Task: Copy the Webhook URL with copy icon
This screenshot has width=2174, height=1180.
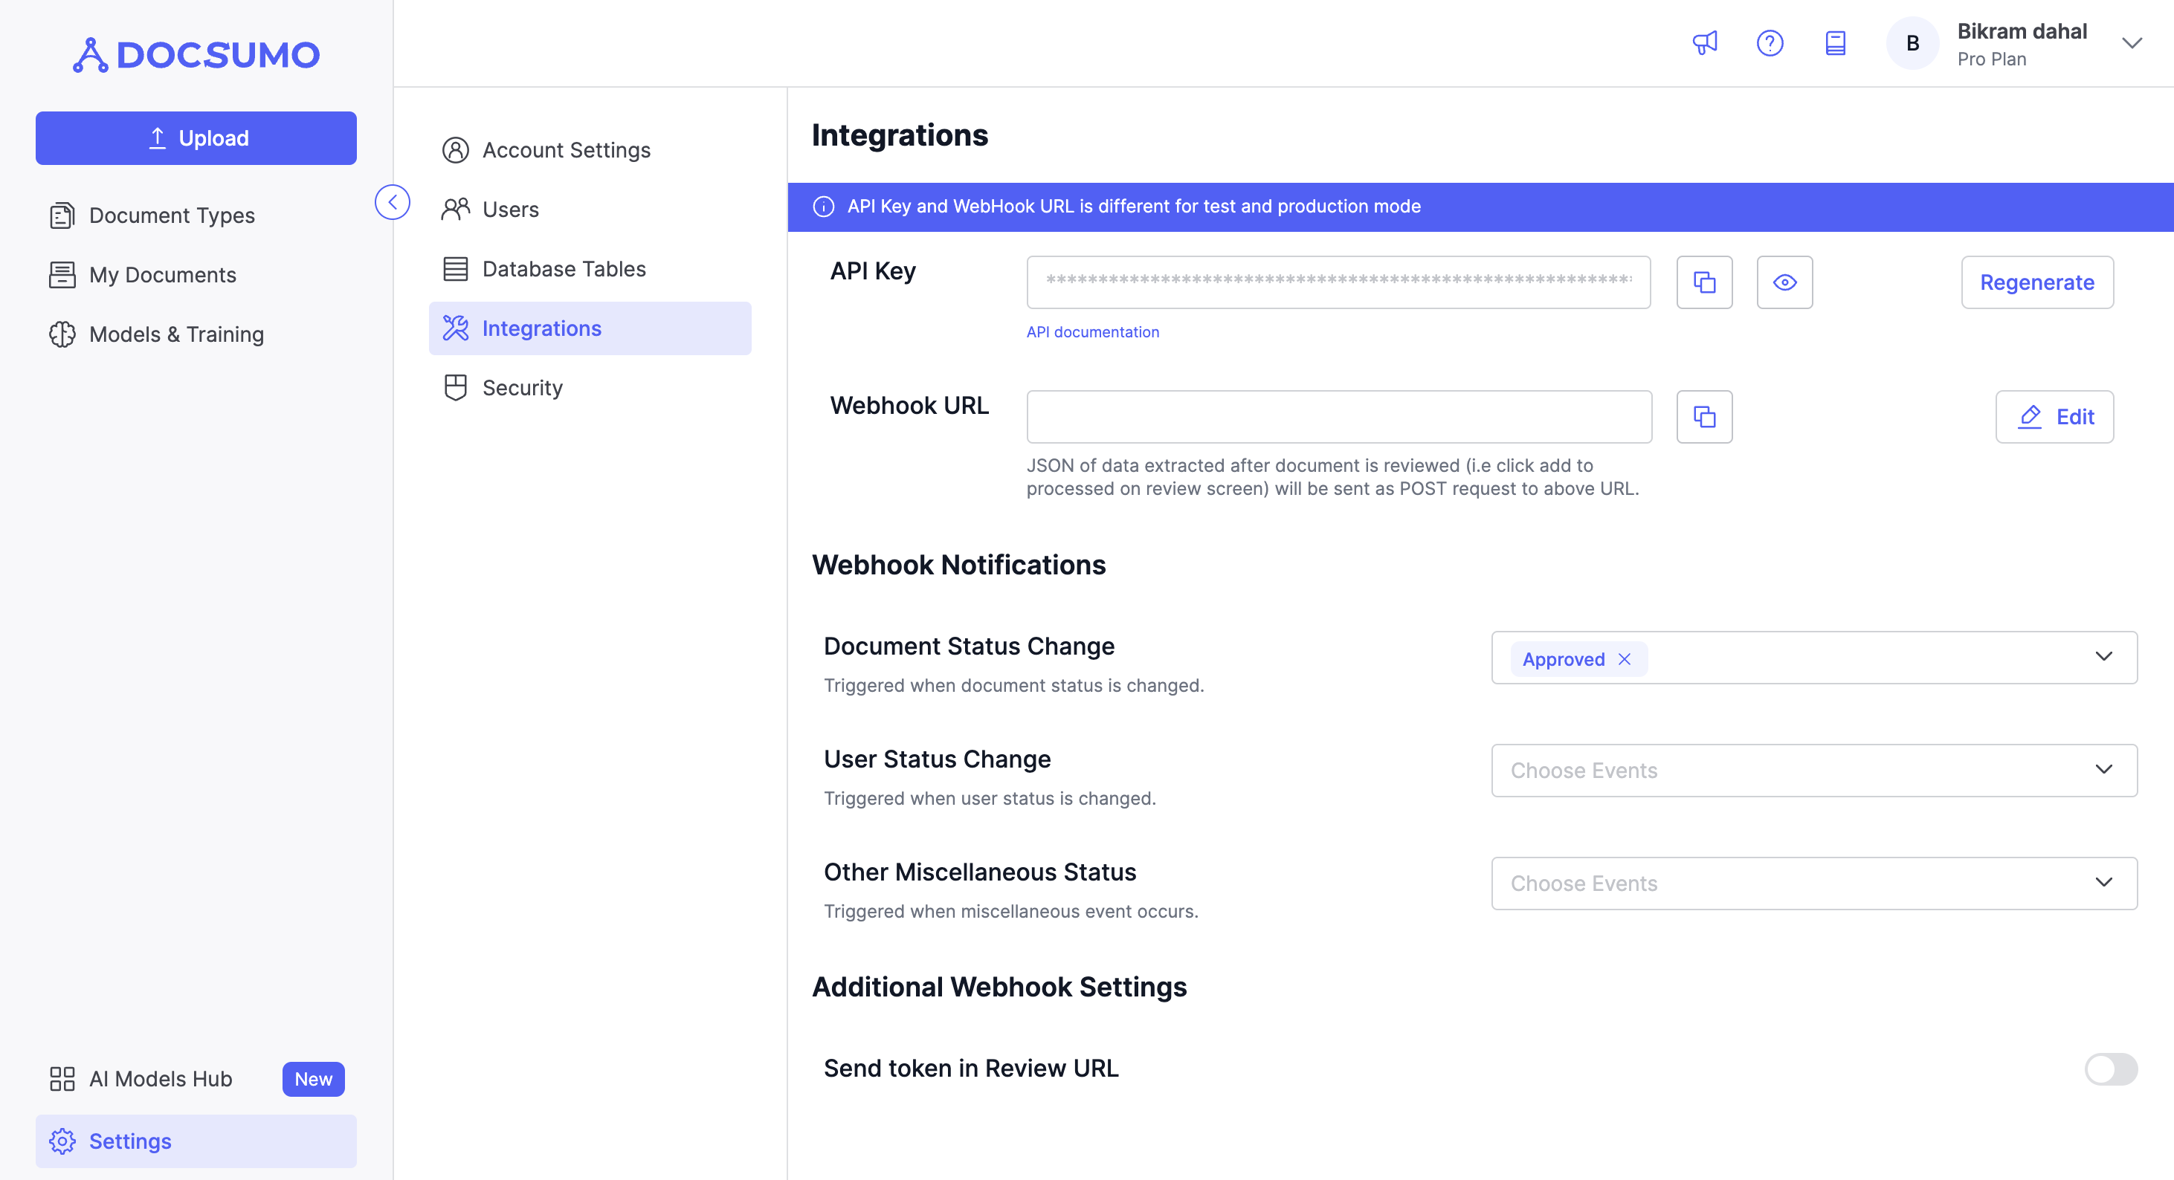Action: pos(1704,417)
